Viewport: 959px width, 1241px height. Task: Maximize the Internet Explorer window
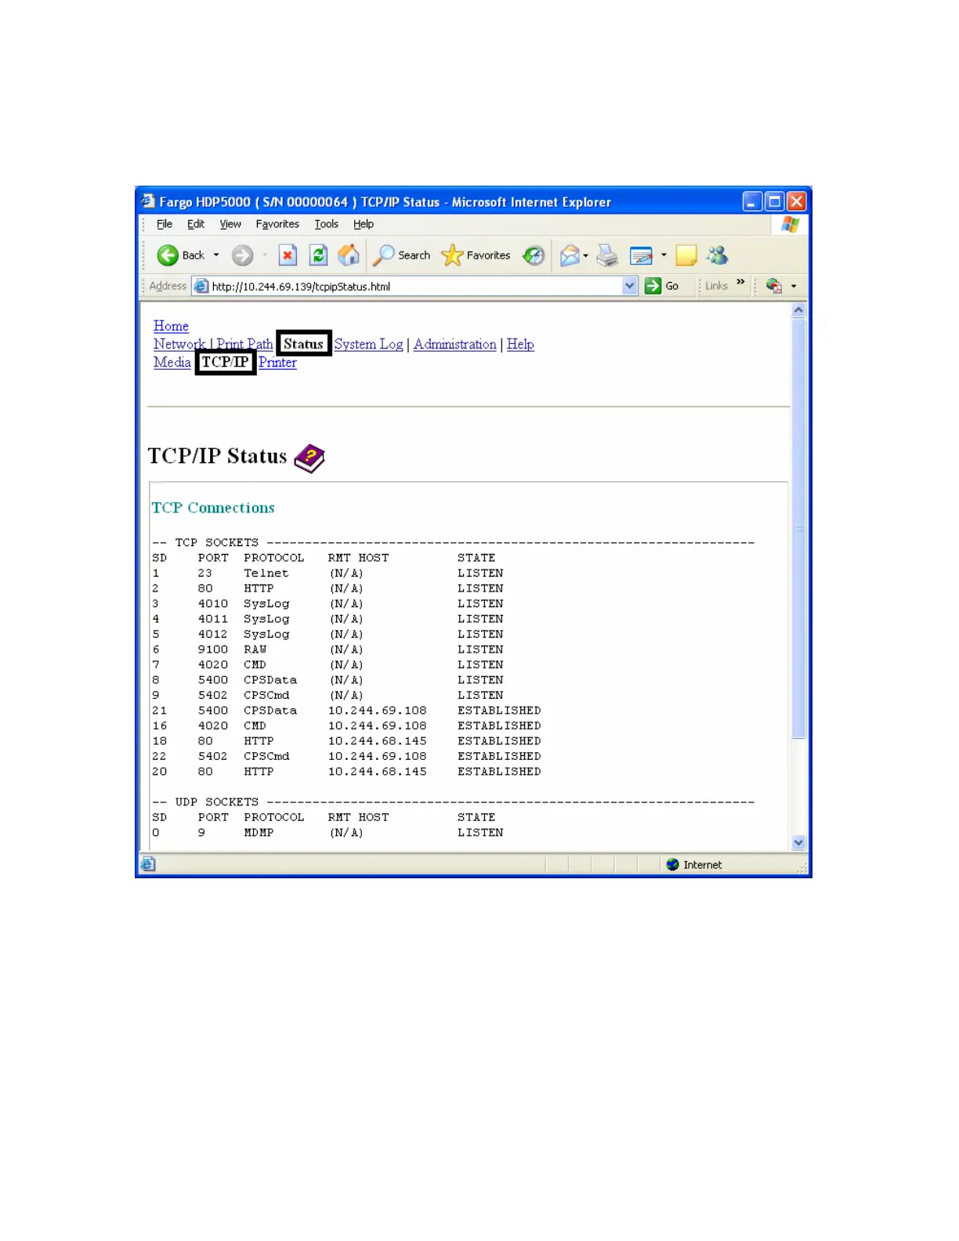[774, 201]
